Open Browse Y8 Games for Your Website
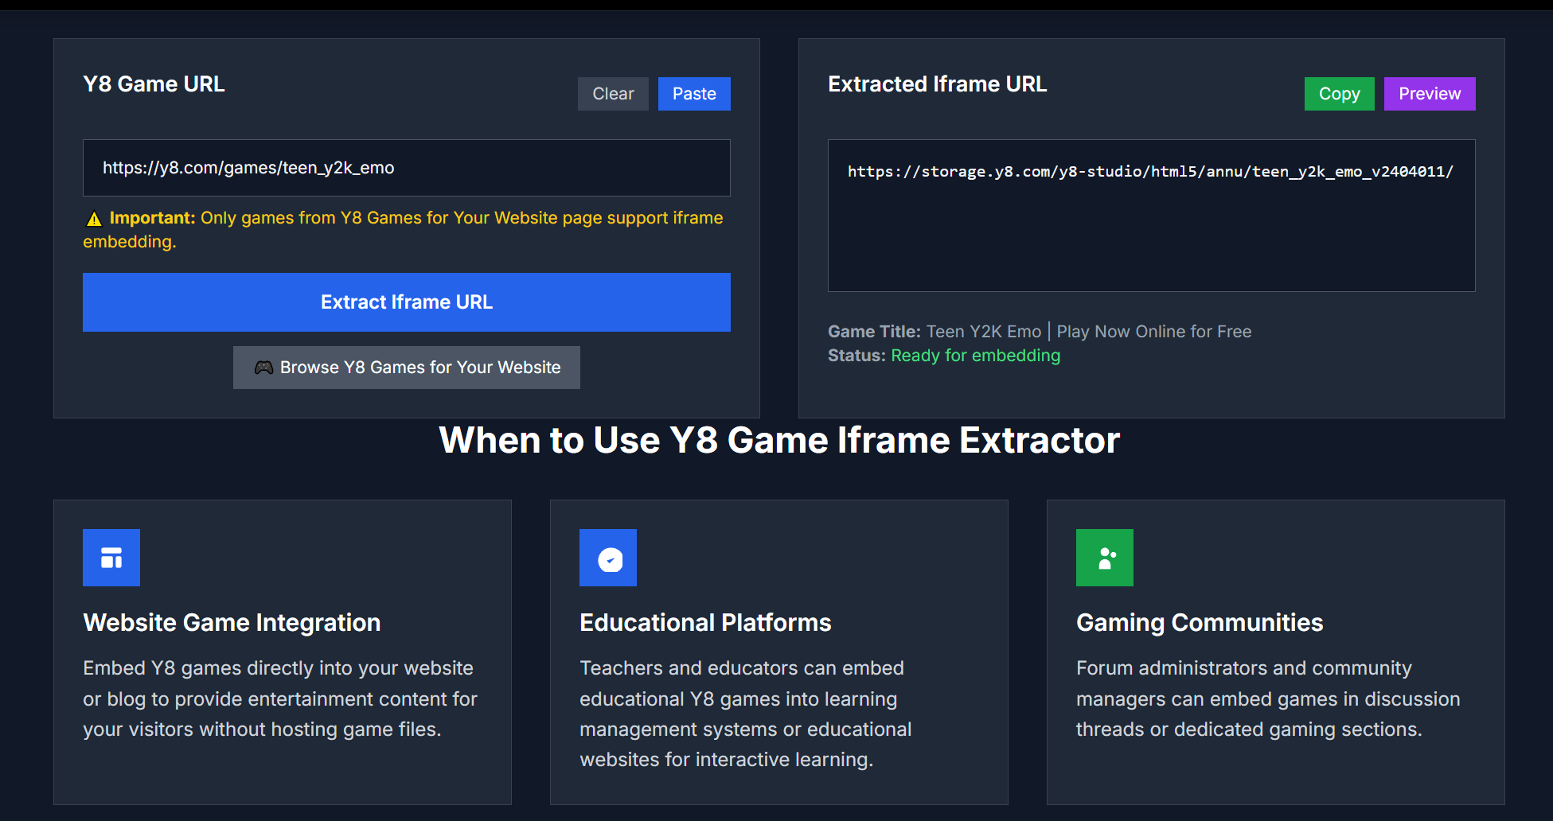 [x=407, y=368]
